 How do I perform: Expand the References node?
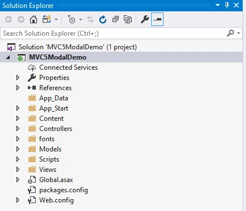[x=18, y=88]
